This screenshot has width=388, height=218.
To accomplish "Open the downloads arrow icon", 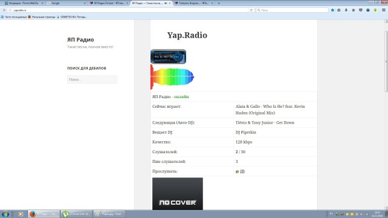I will point(346,10).
